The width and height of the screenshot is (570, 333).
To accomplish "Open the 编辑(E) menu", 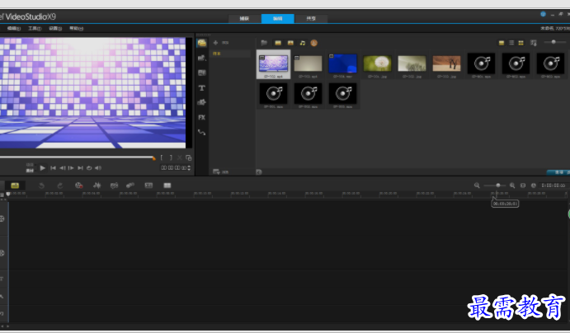I will (14, 28).
